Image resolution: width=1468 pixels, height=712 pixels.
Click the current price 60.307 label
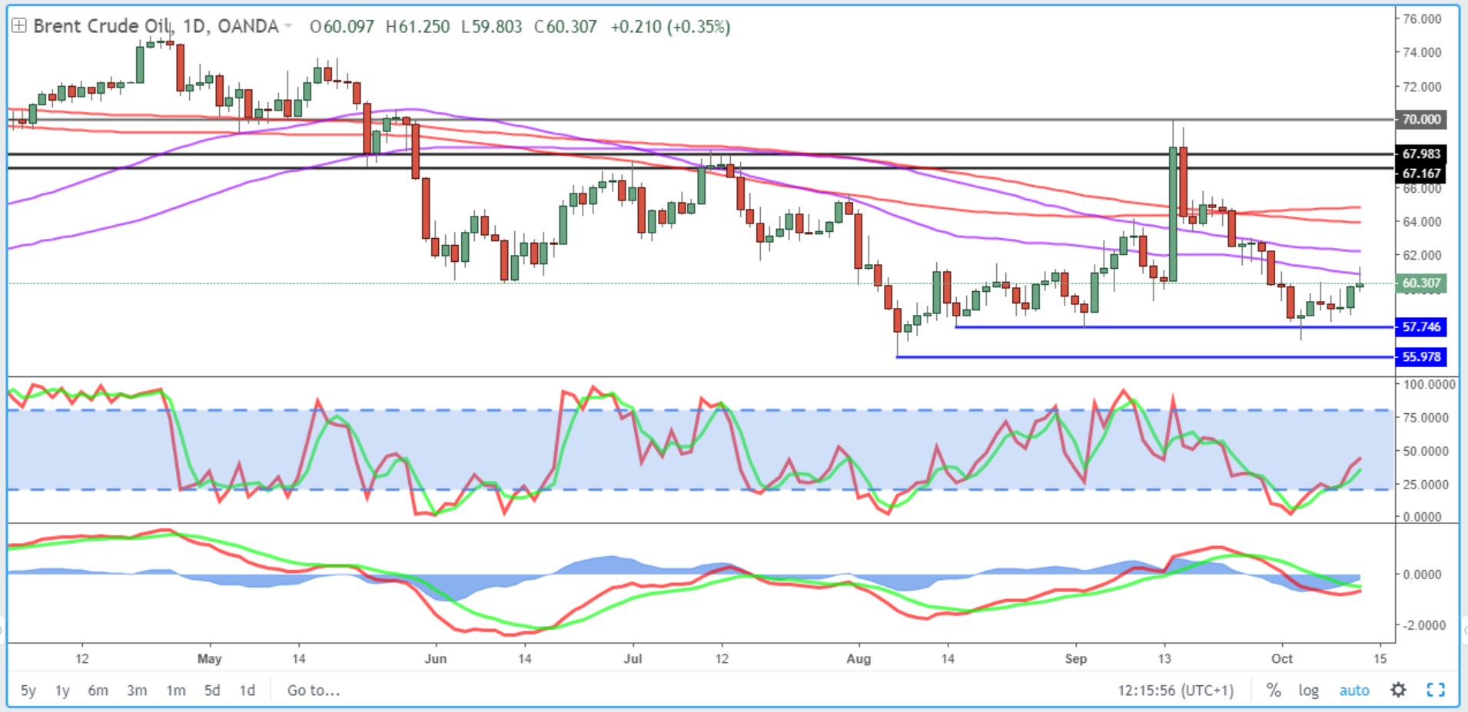1420,283
